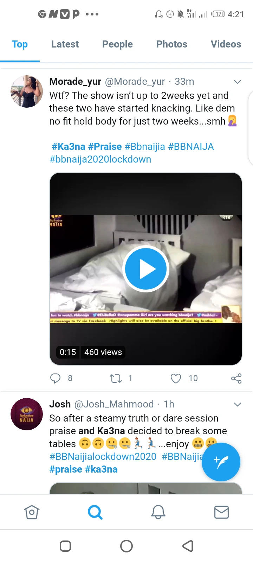This screenshot has width=253, height=563.
Task: Open the Messages envelope icon
Action: point(221,512)
